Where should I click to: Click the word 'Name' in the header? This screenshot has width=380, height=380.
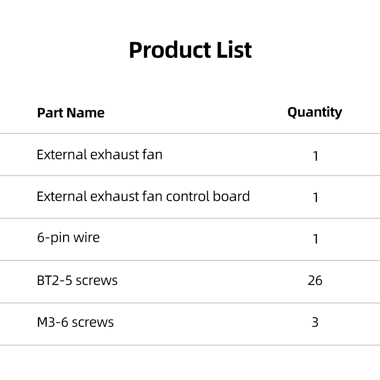click(x=85, y=113)
